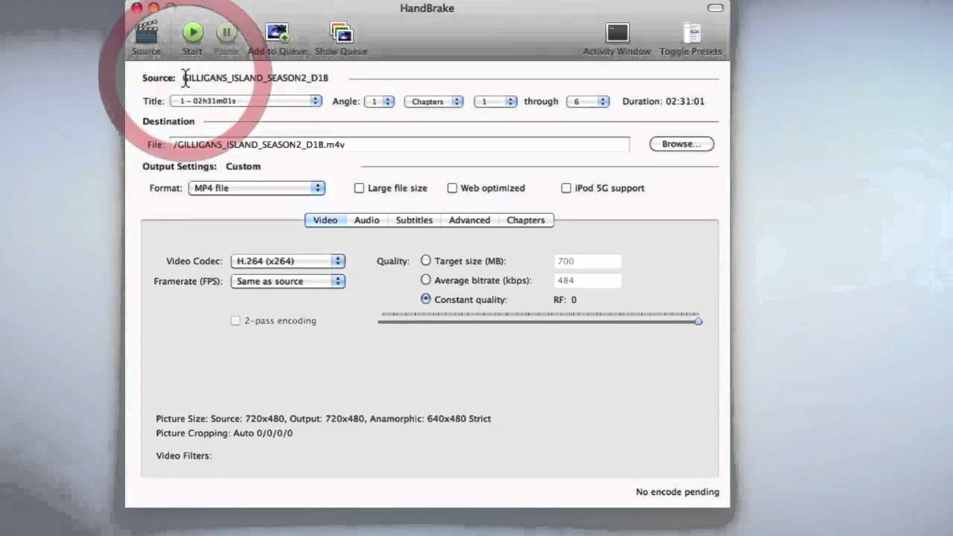Open the Angle dropdown
The width and height of the screenshot is (953, 536).
(x=379, y=101)
